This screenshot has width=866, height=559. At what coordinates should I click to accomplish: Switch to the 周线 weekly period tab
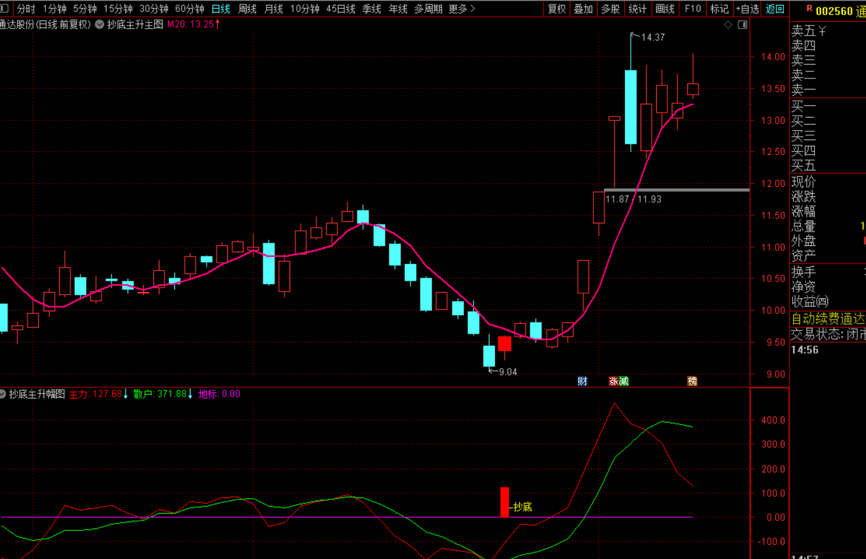[x=247, y=9]
